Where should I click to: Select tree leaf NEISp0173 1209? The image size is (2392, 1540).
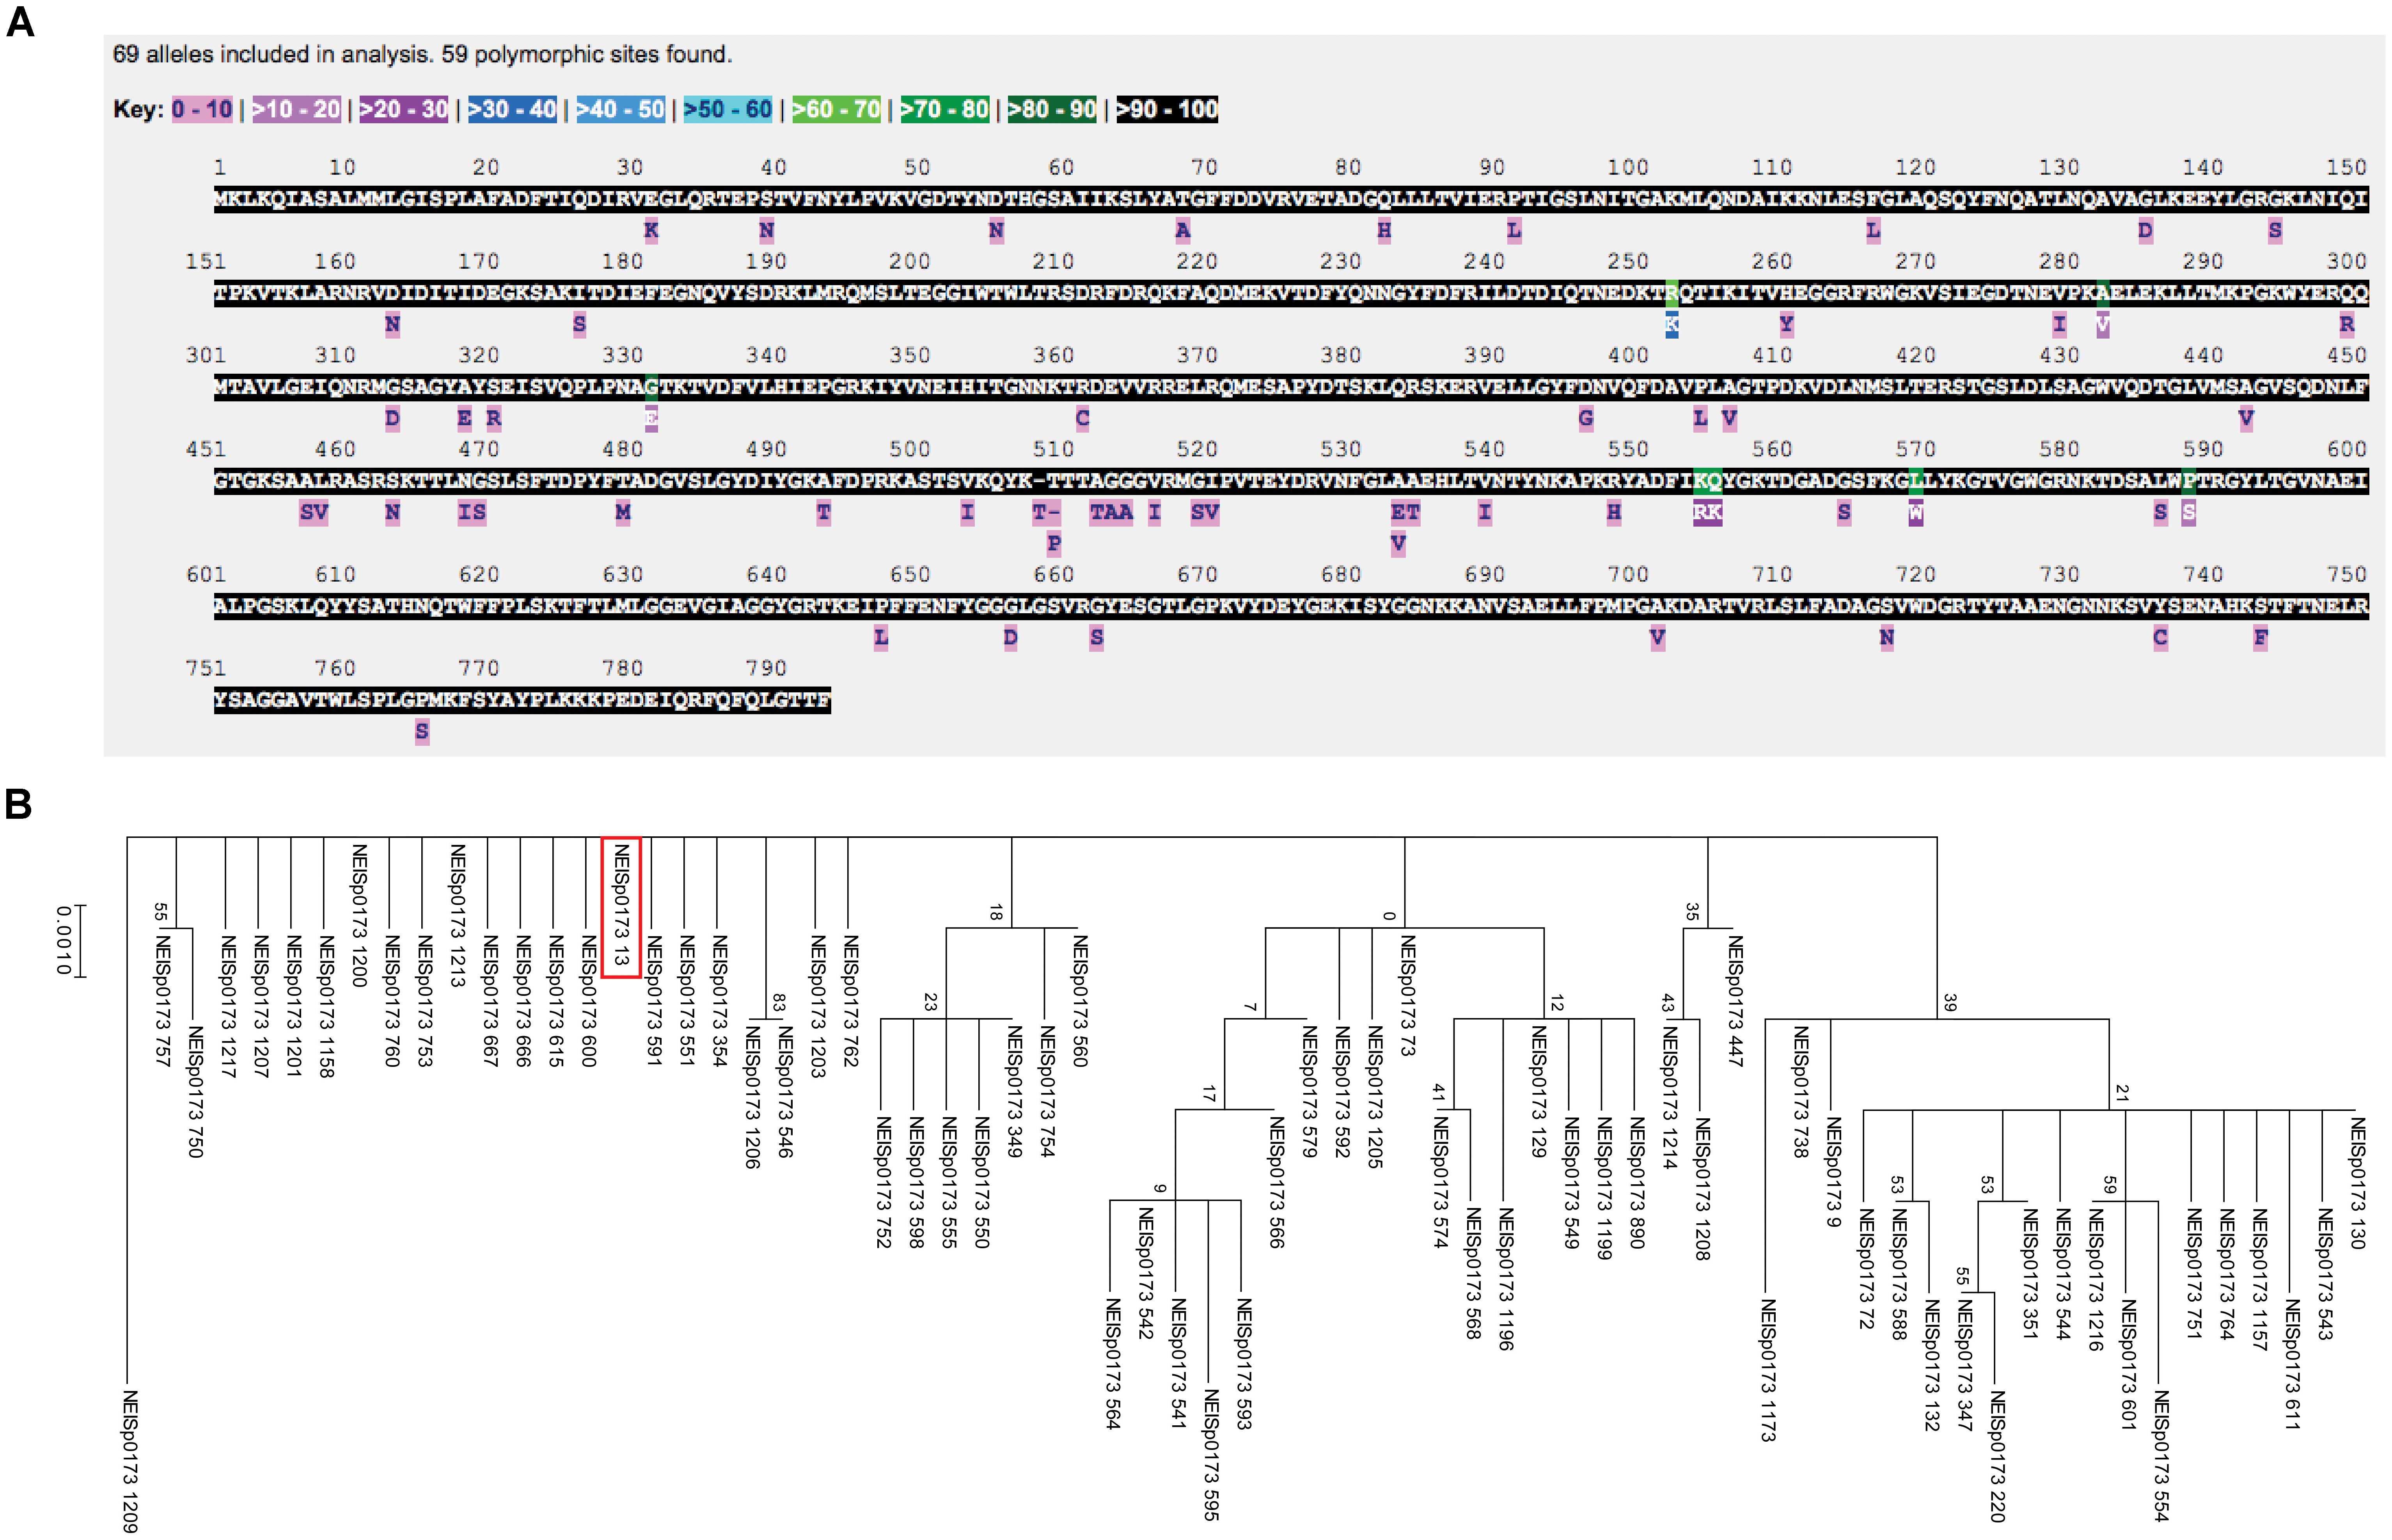(130, 1460)
